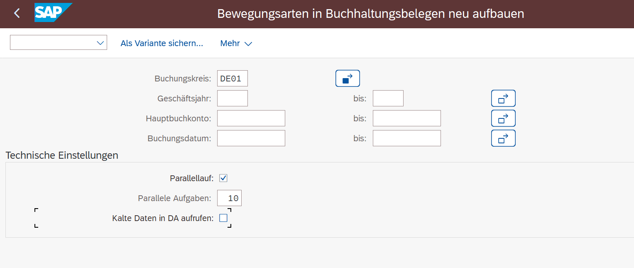The height and width of the screenshot is (268, 634).
Task: Click the Parallele Aufgaben field
Action: [x=229, y=198]
